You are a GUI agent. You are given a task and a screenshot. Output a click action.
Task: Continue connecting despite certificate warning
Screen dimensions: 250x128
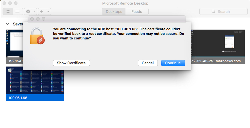pyautogui.click(x=173, y=63)
